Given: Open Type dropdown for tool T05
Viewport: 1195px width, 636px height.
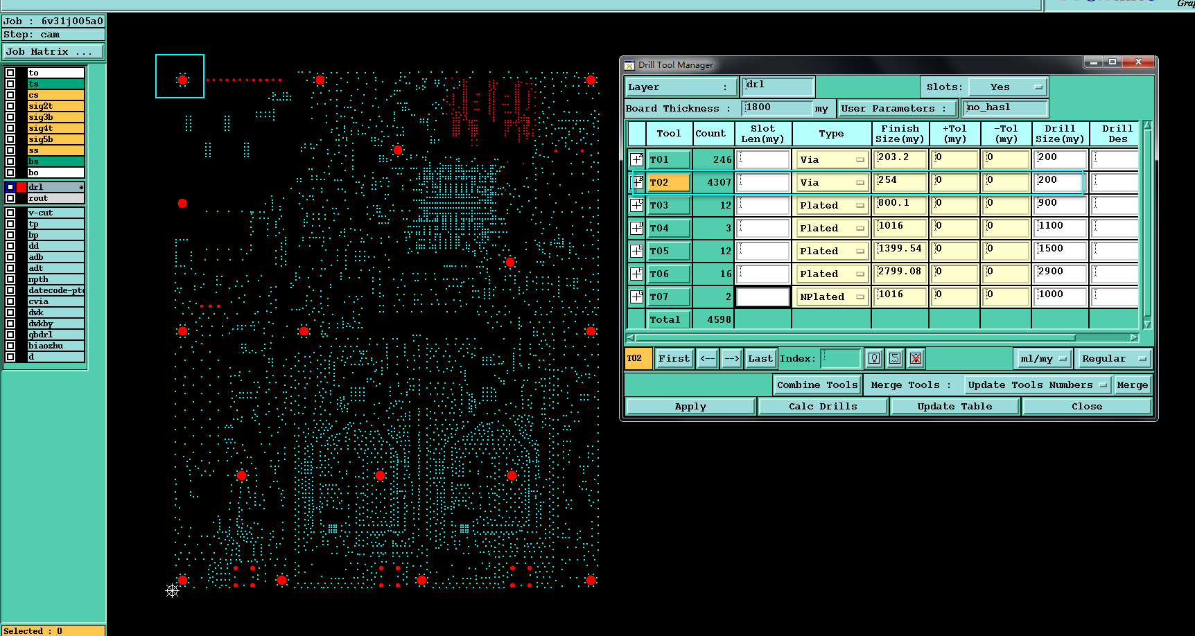Looking at the screenshot, I should point(832,251).
